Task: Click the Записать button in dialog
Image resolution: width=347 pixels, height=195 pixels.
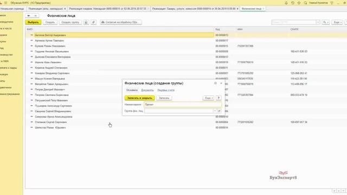Action: click(x=164, y=98)
